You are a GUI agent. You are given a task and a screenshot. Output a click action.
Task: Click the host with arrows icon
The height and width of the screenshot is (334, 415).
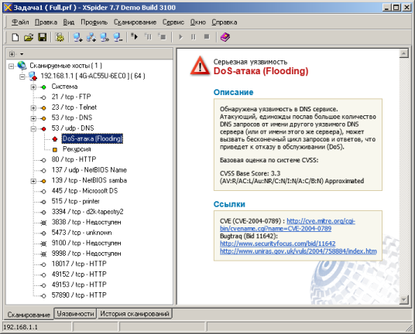[x=105, y=37]
